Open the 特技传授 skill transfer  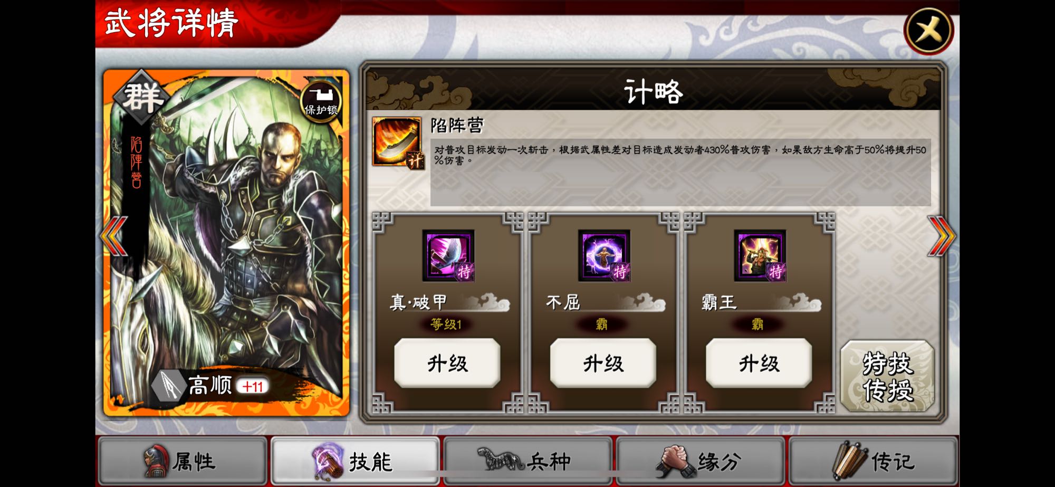[x=887, y=376]
